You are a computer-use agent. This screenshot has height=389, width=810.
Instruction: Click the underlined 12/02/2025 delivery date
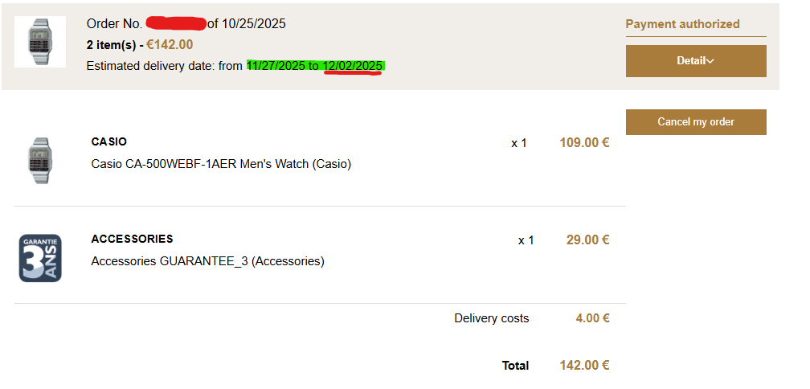(353, 66)
